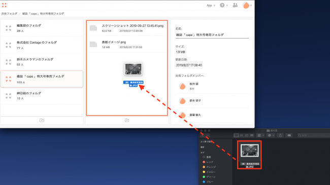Screen dimensions: 330x185
Task: Click add folder icon below shared folder list
Action: point(42,120)
